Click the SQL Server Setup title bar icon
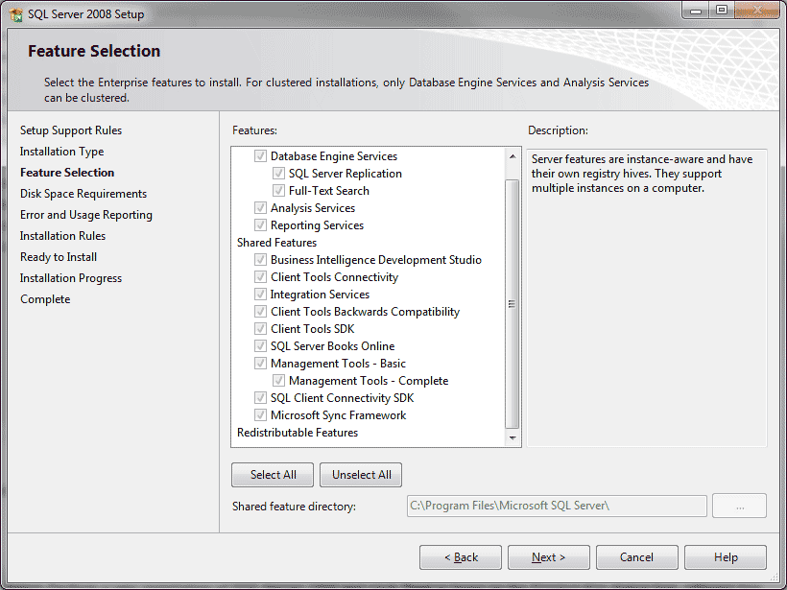The width and height of the screenshot is (787, 590). (x=16, y=14)
